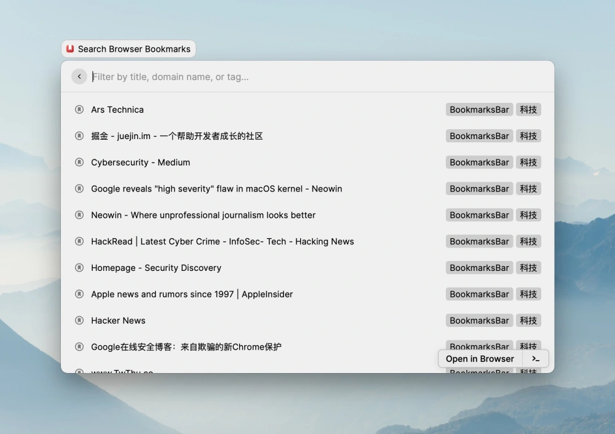Image resolution: width=615 pixels, height=434 pixels.
Task: Click BookmarksBar tag on 掘金 row
Action: [479, 136]
